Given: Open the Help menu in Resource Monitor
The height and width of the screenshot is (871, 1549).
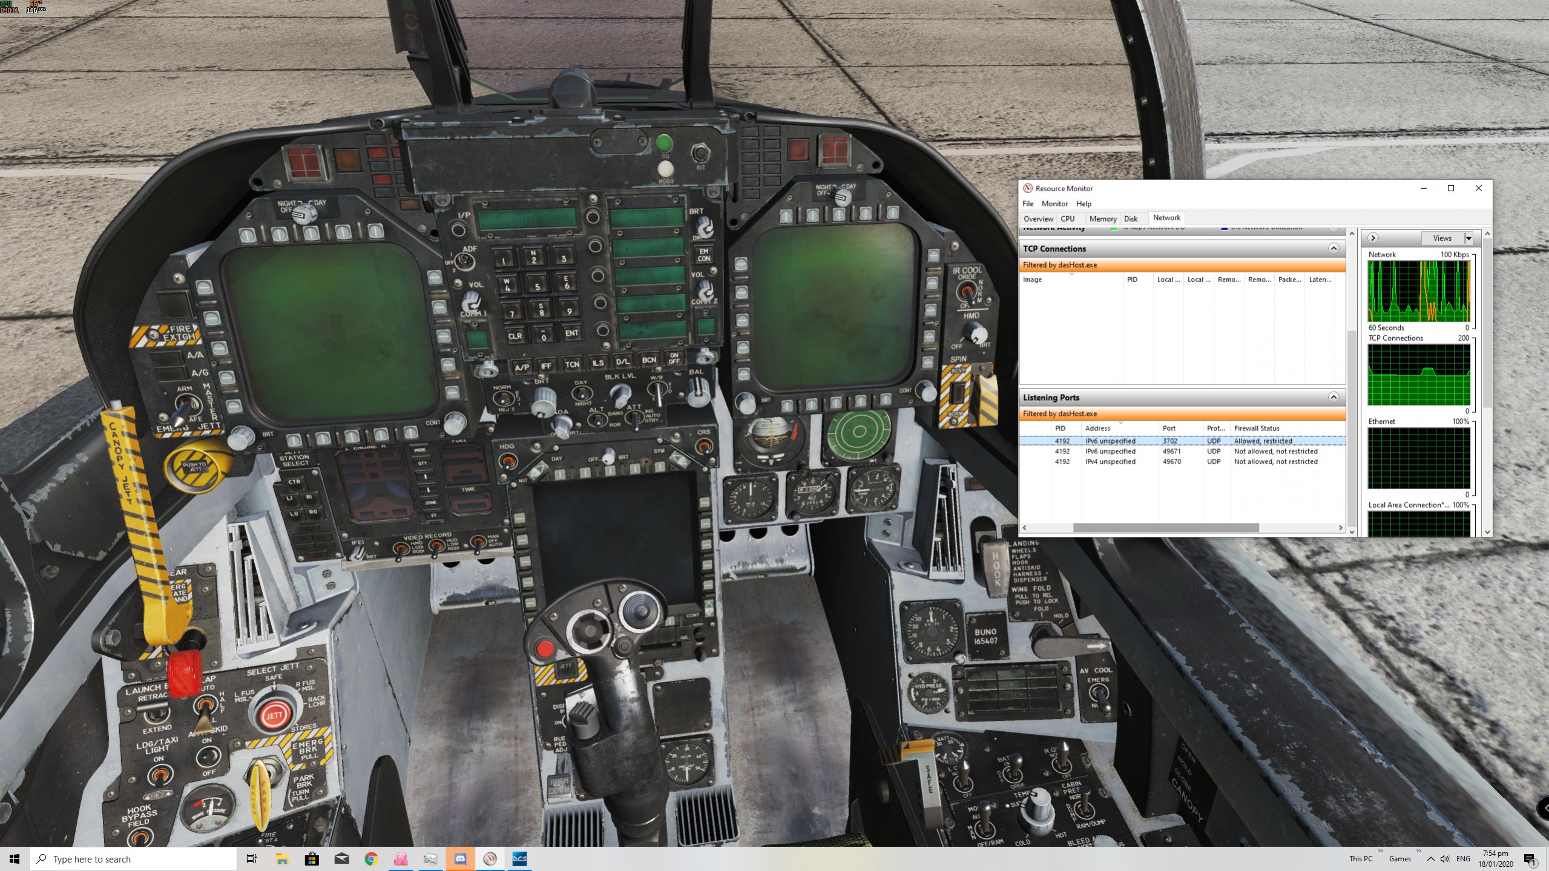Looking at the screenshot, I should (1084, 203).
